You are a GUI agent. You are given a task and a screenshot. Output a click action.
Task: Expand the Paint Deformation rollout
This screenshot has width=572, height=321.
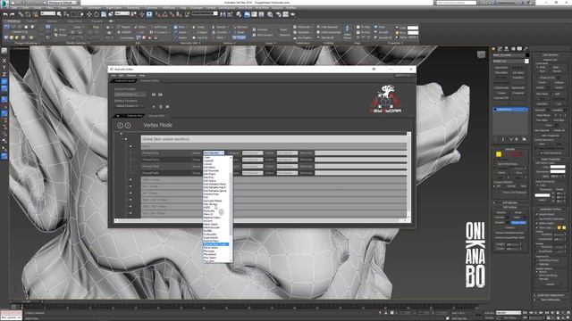(x=551, y=300)
